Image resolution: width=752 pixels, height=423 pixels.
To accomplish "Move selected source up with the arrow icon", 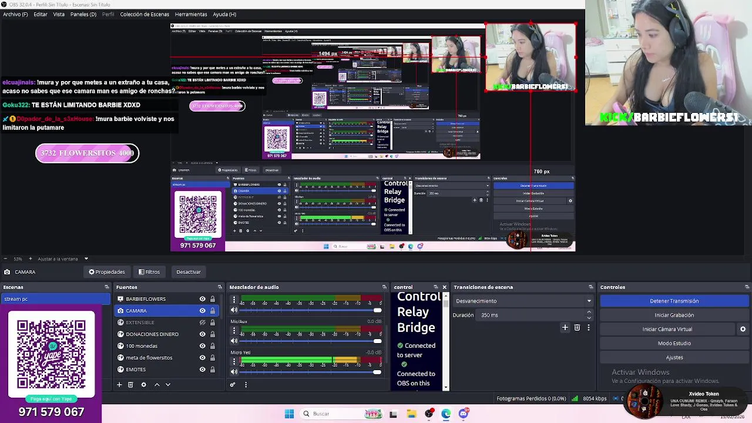I will 157,385.
